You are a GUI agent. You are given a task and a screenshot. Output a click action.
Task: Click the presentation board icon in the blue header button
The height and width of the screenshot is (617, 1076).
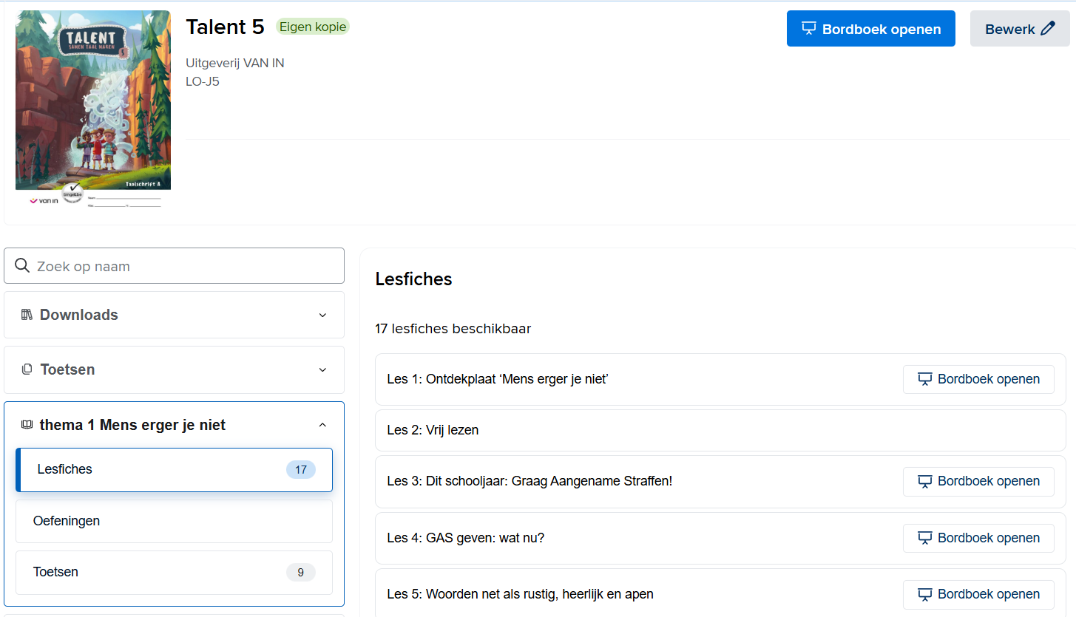point(809,29)
